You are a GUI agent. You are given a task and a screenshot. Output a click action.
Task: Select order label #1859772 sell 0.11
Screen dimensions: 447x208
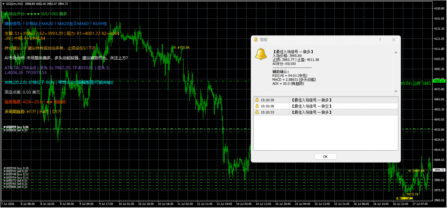coord(16,181)
